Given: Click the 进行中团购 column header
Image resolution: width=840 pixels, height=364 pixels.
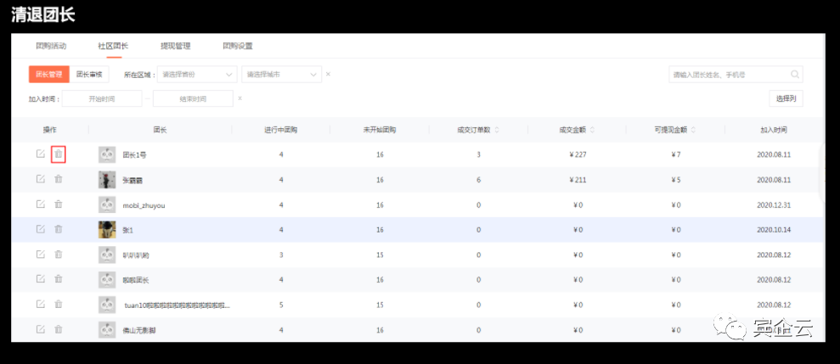Looking at the screenshot, I should (x=281, y=130).
